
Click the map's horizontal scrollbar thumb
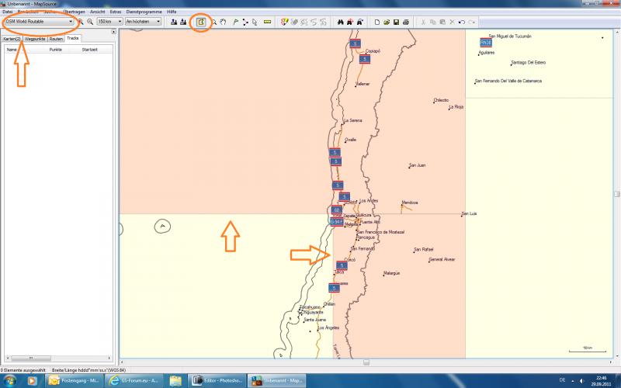pos(366,361)
